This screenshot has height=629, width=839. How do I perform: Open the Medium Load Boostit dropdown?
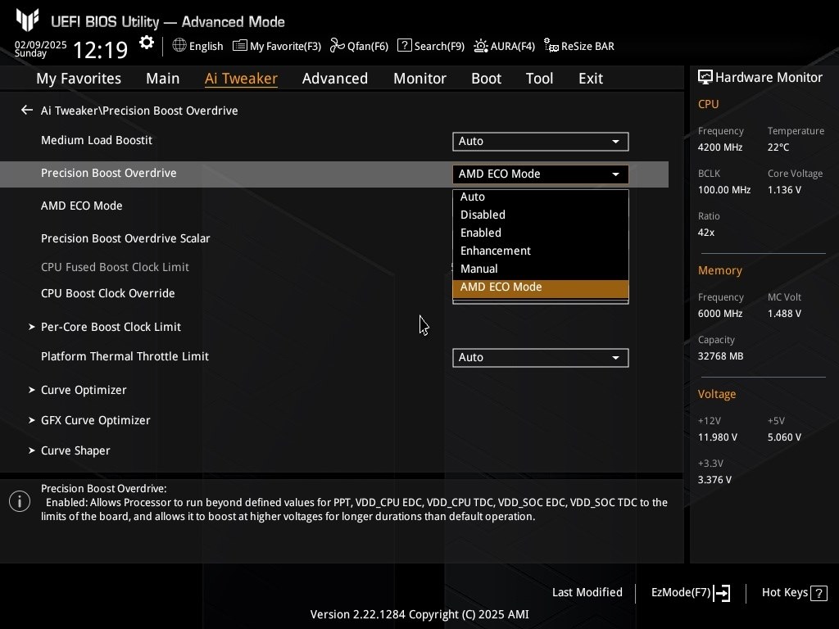[x=540, y=141]
